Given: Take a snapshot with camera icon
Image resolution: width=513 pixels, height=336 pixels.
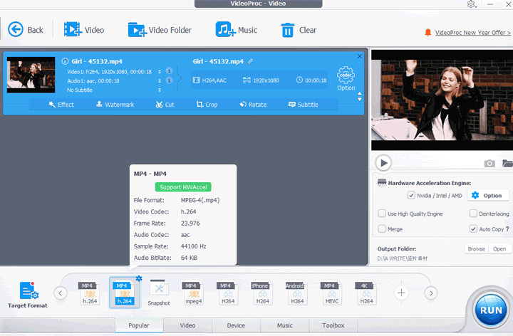Looking at the screenshot, I should [x=489, y=163].
